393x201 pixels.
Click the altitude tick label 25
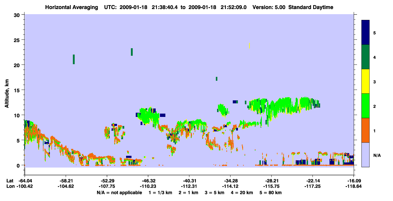(x=17, y=40)
